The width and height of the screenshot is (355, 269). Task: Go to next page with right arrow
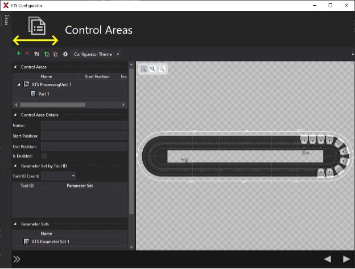pyautogui.click(x=346, y=259)
